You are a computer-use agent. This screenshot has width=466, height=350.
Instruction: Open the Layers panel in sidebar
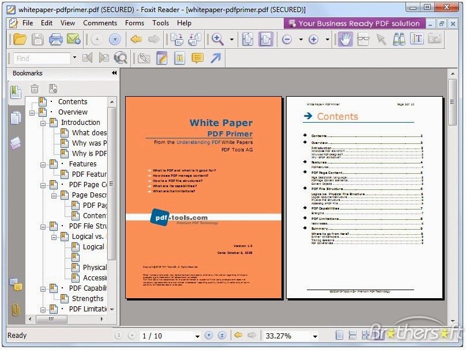(16, 143)
